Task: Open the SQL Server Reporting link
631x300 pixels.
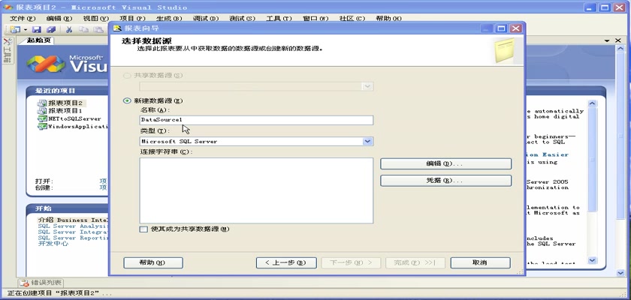Action: coord(72,238)
